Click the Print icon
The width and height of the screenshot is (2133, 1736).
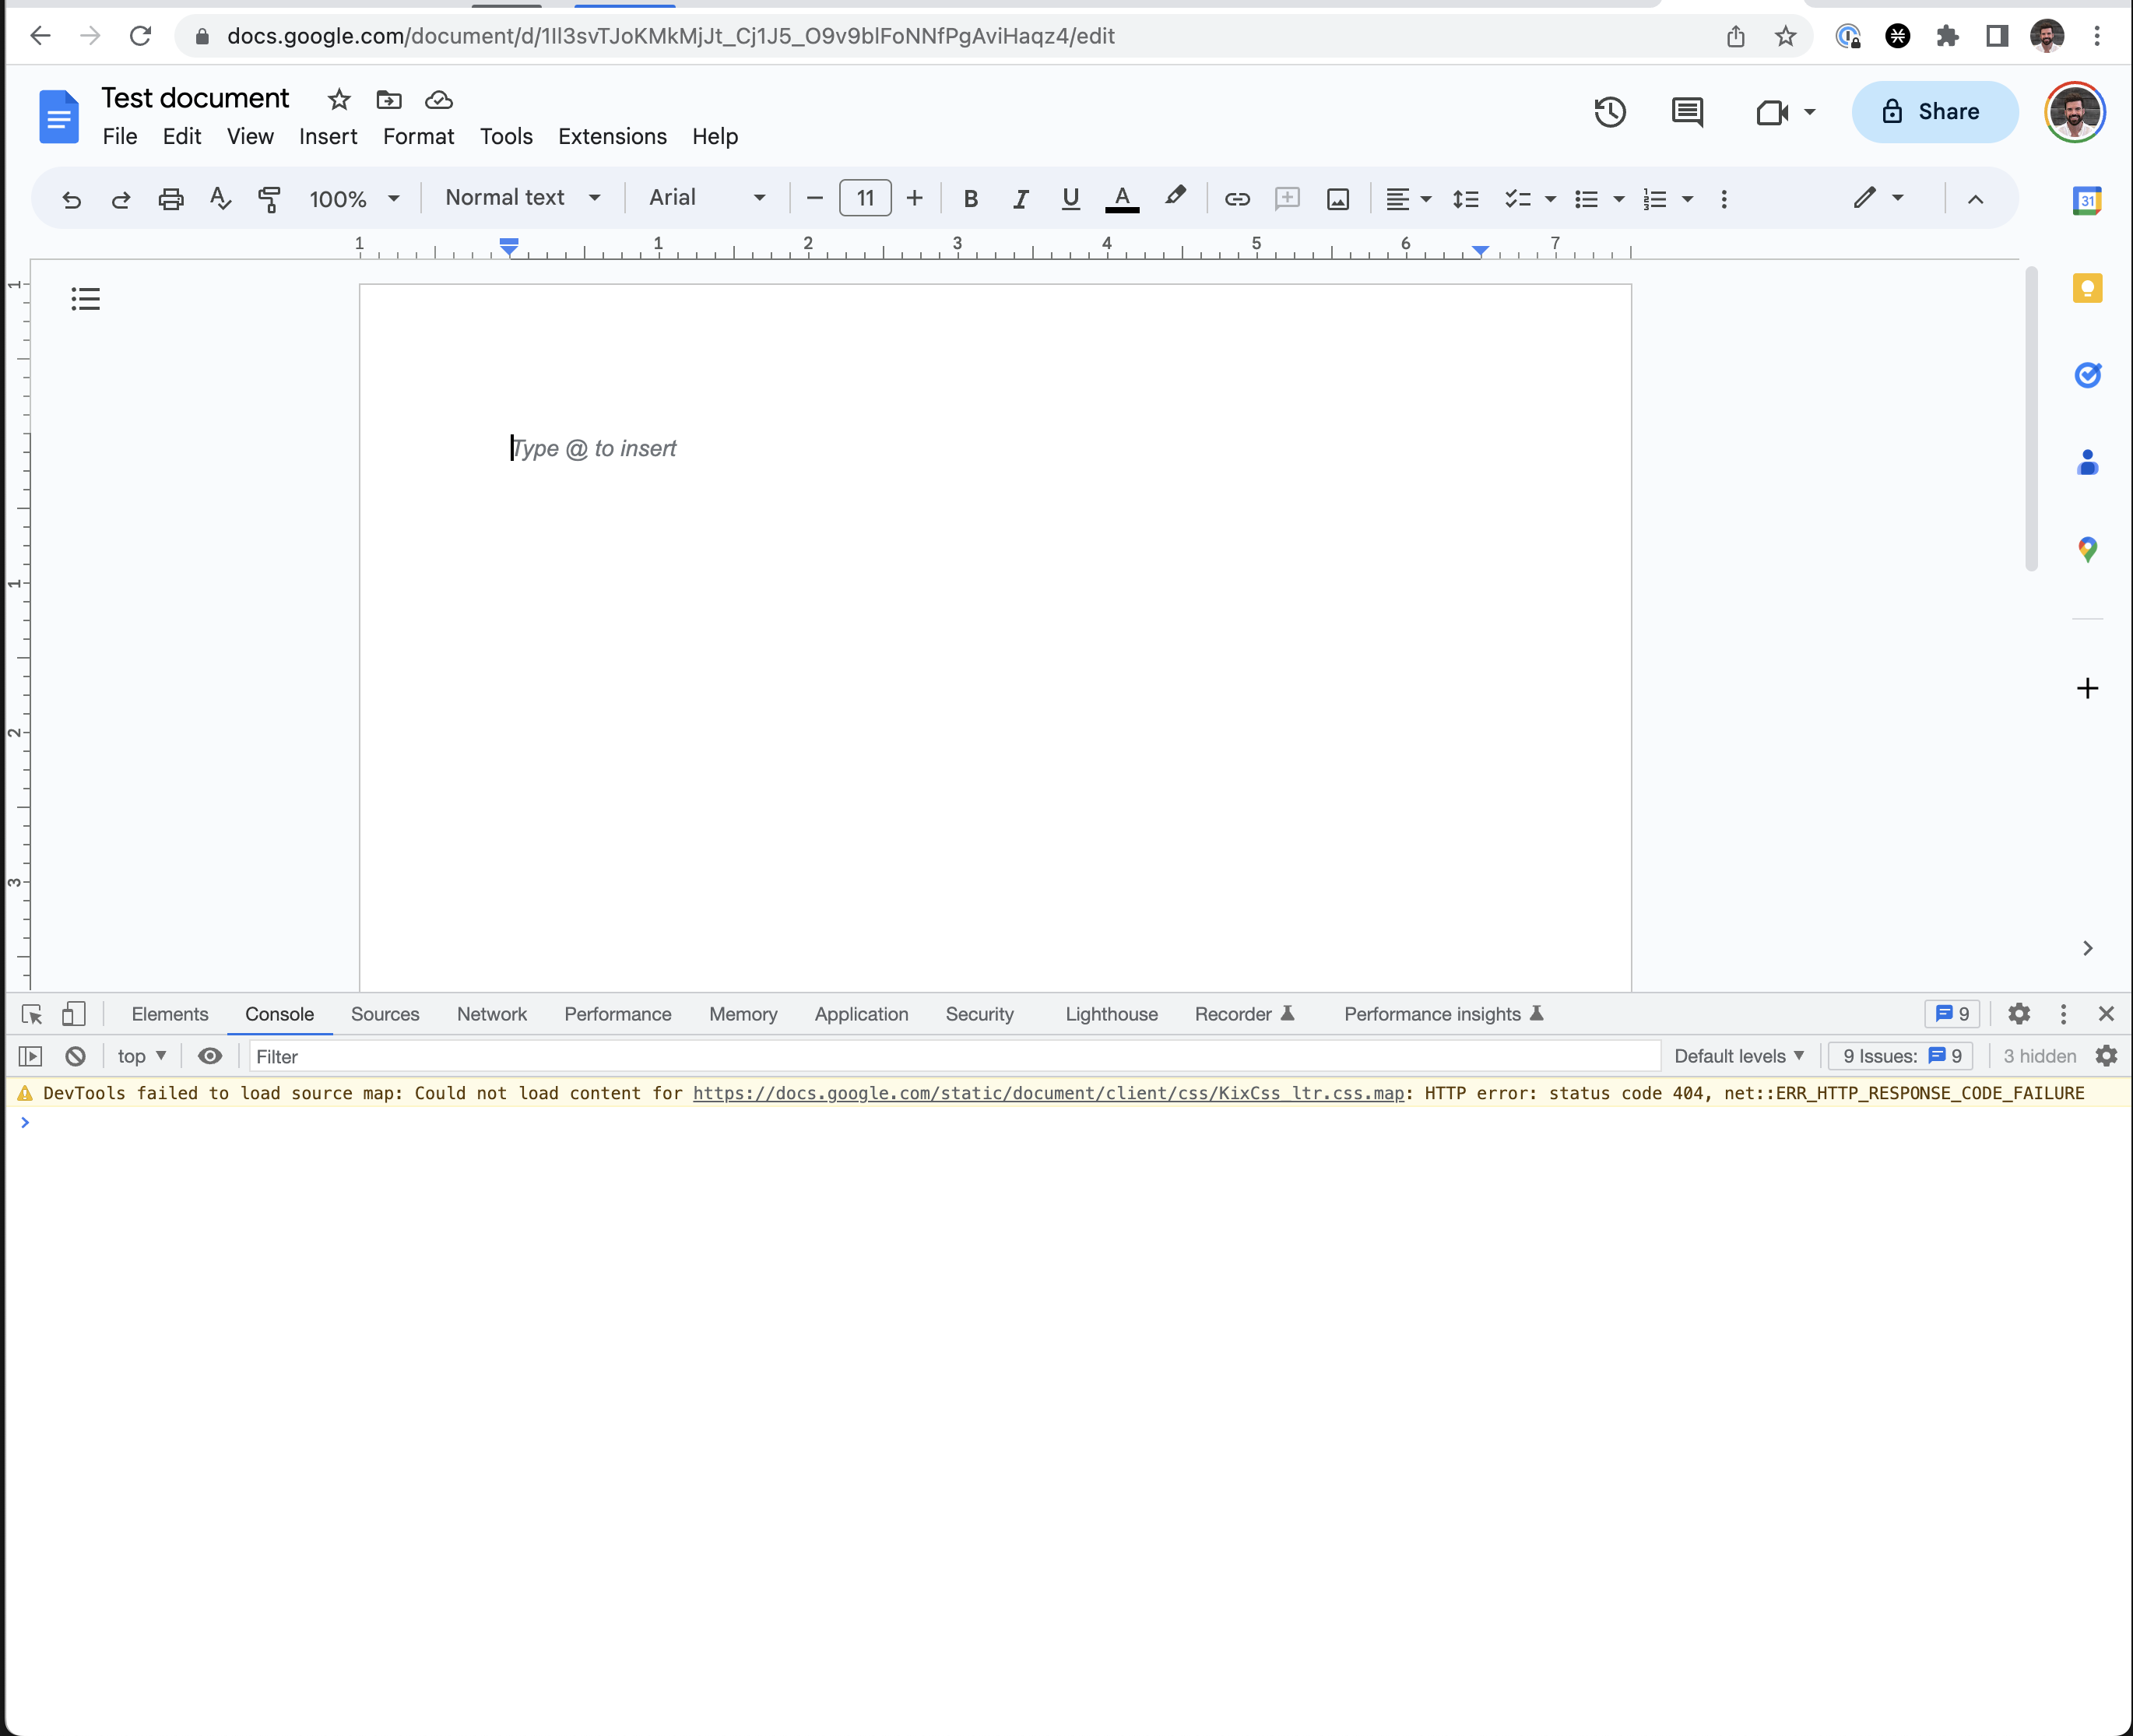pyautogui.click(x=171, y=198)
